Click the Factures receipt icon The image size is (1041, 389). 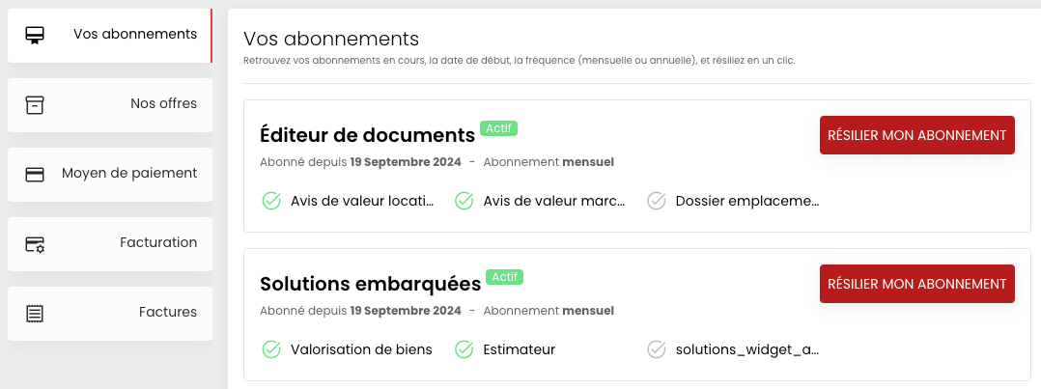point(35,314)
